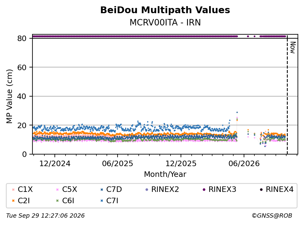This screenshot has height=225, width=304.
Task: Click the 80 y-axis tick label
Action: pyautogui.click(x=22, y=38)
